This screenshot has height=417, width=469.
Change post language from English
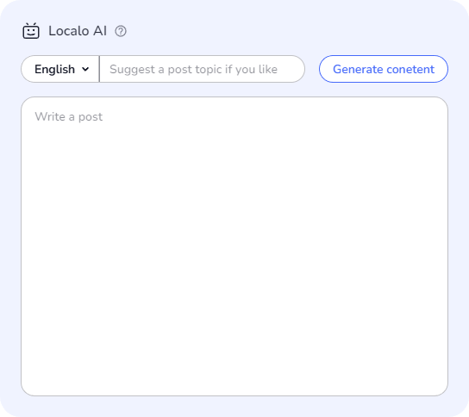[60, 69]
